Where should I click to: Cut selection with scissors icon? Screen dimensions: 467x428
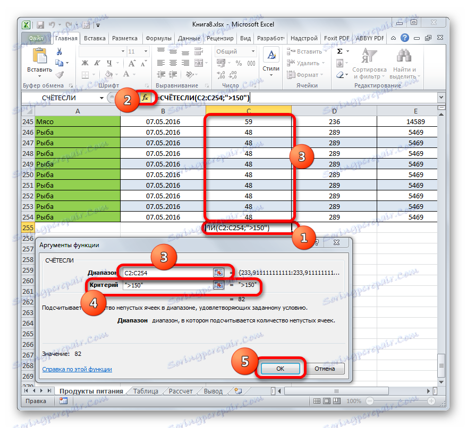[60, 52]
